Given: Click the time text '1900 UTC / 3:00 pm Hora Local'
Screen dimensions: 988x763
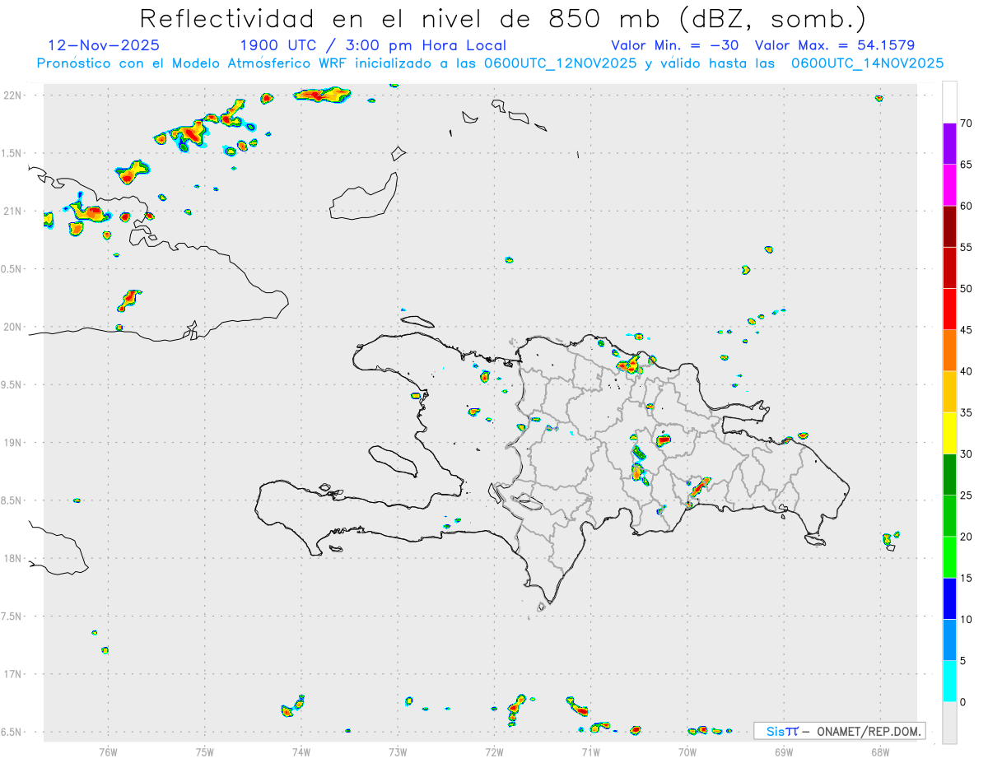Looking at the screenshot, I should (373, 45).
